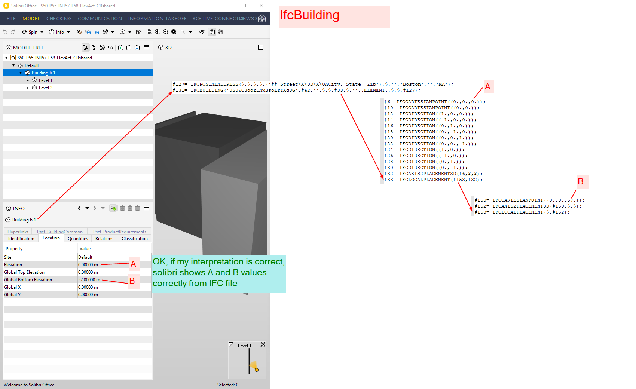Click the home binoculars icon in the menu bar

262,18
